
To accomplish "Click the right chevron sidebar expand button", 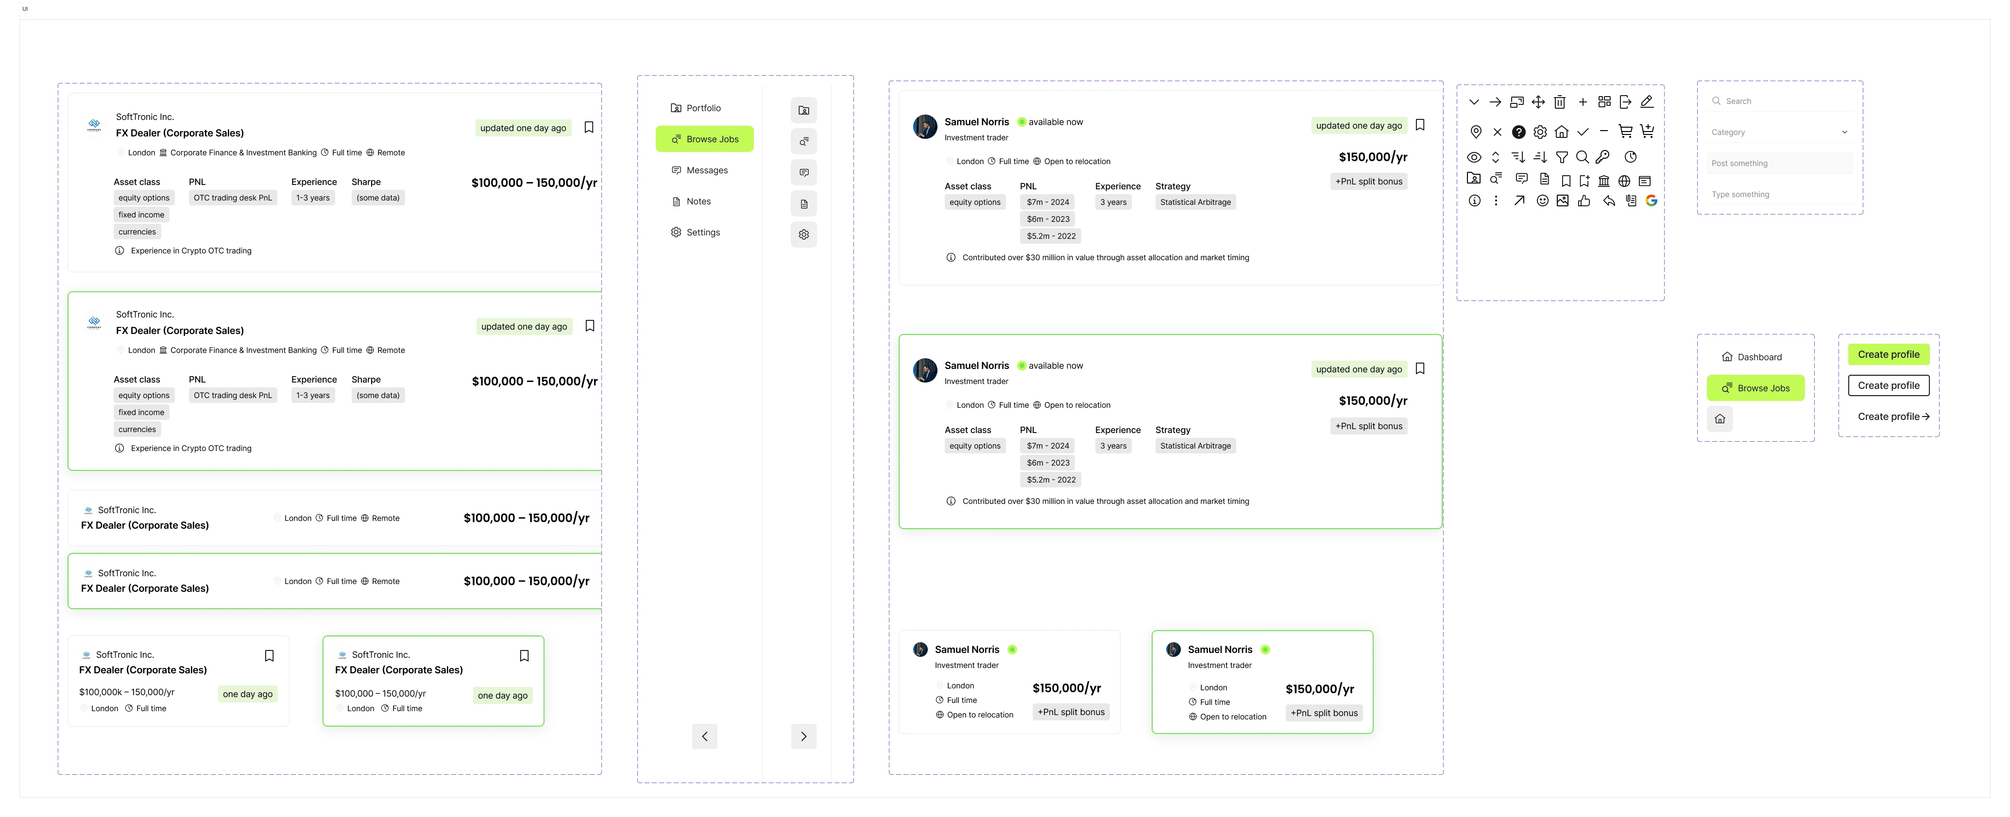I will click(x=804, y=736).
